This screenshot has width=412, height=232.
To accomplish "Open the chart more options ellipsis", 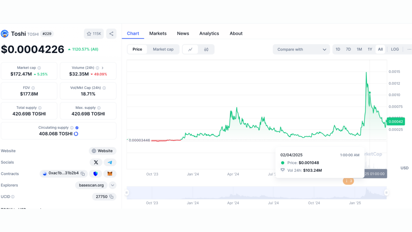I will [409, 49].
